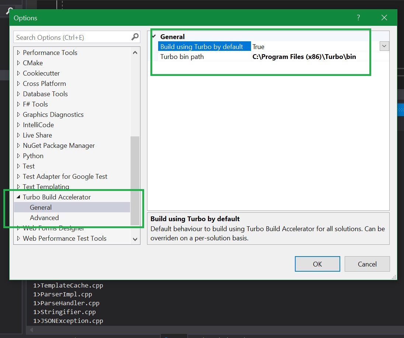The width and height of the screenshot is (404, 338).
Task: Click the OK button
Action: (317, 264)
